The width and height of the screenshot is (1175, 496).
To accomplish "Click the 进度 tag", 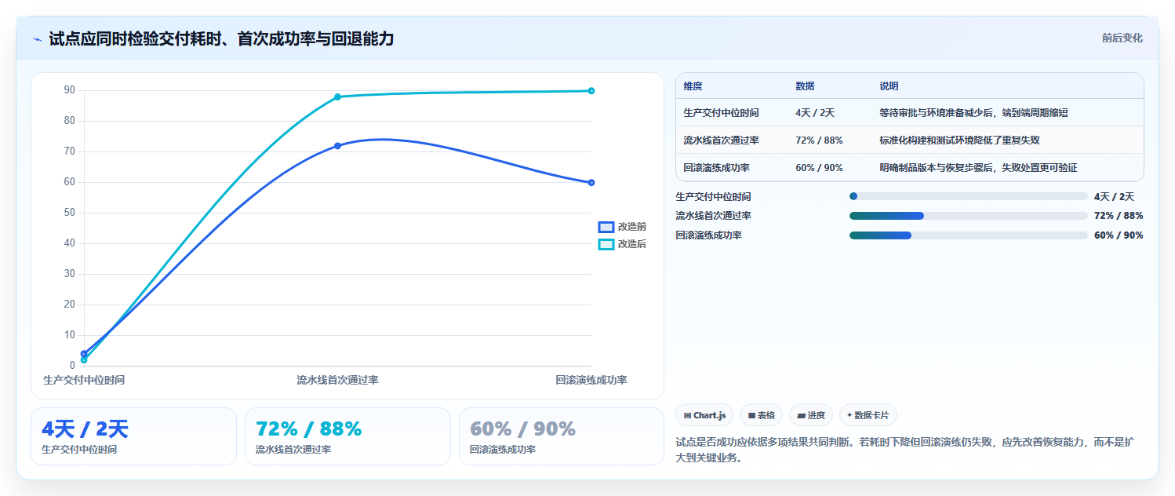I will coord(811,415).
